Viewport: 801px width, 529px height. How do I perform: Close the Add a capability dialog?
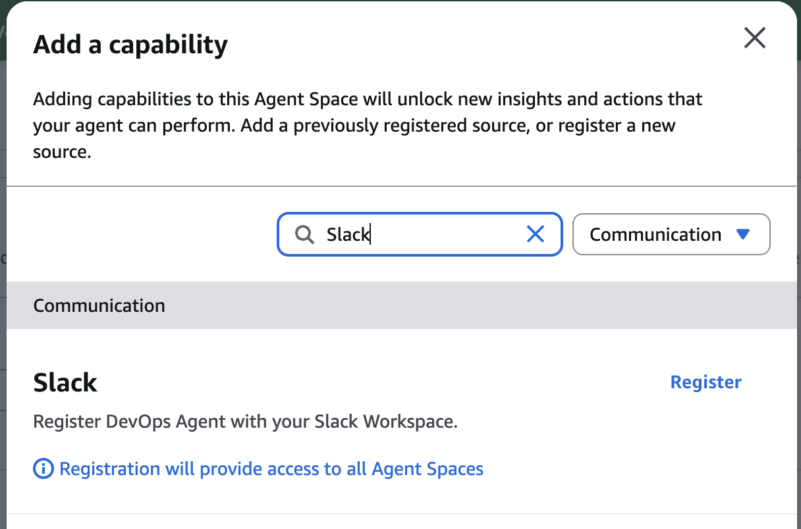[754, 38]
